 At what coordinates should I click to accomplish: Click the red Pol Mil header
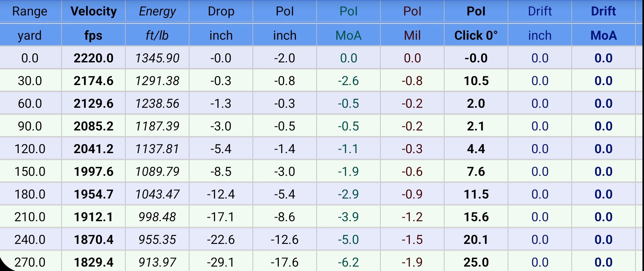(412, 11)
